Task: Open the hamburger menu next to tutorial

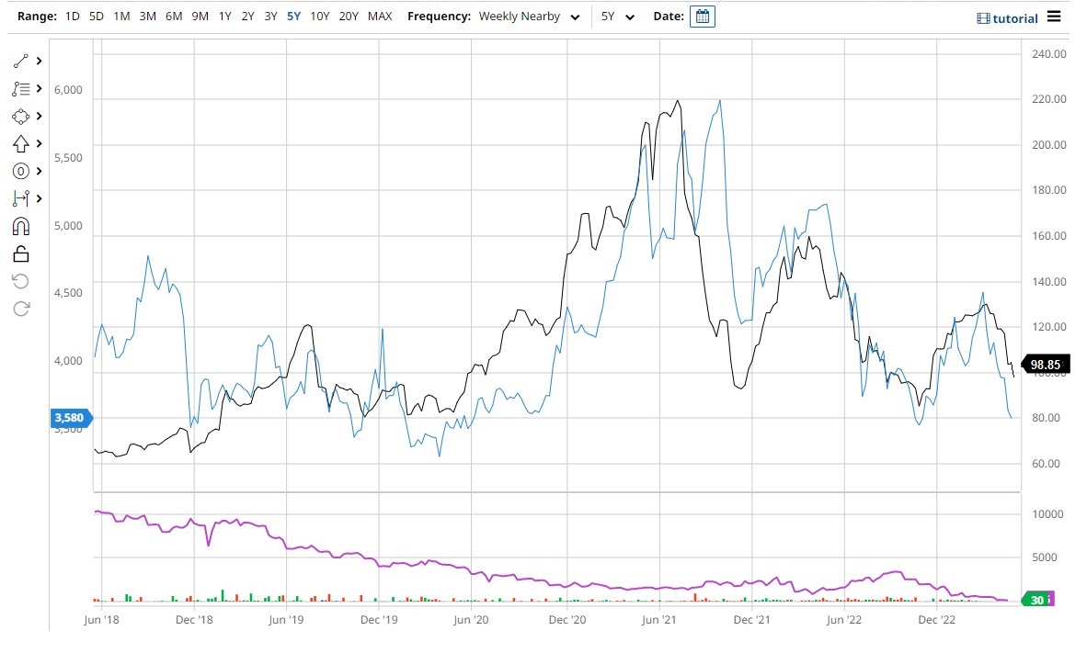Action: [1054, 17]
